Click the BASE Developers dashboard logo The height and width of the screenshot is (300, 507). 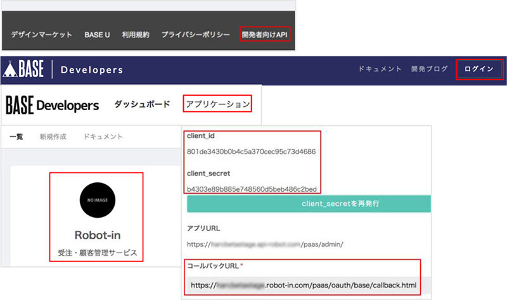click(53, 105)
